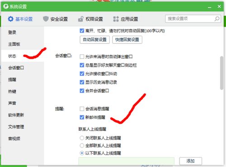Toggle 显示历史消息记录 checkbox
226x167 pixels.
[x=82, y=82]
